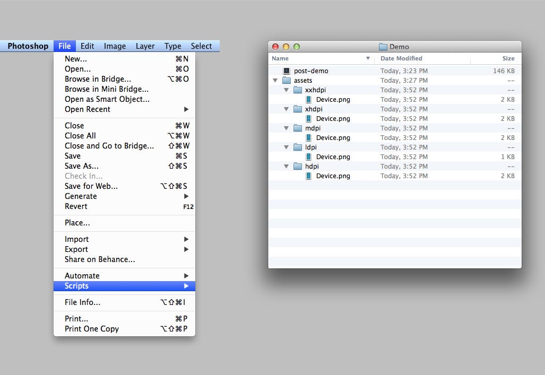Open the Layer menu
Screen dimensions: 545x375
[x=145, y=46]
